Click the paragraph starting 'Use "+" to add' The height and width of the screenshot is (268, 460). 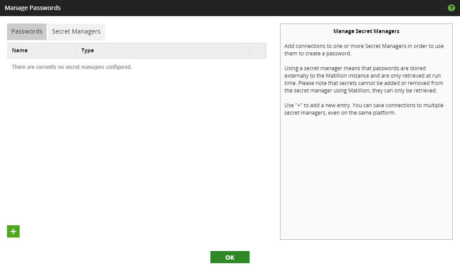point(364,109)
